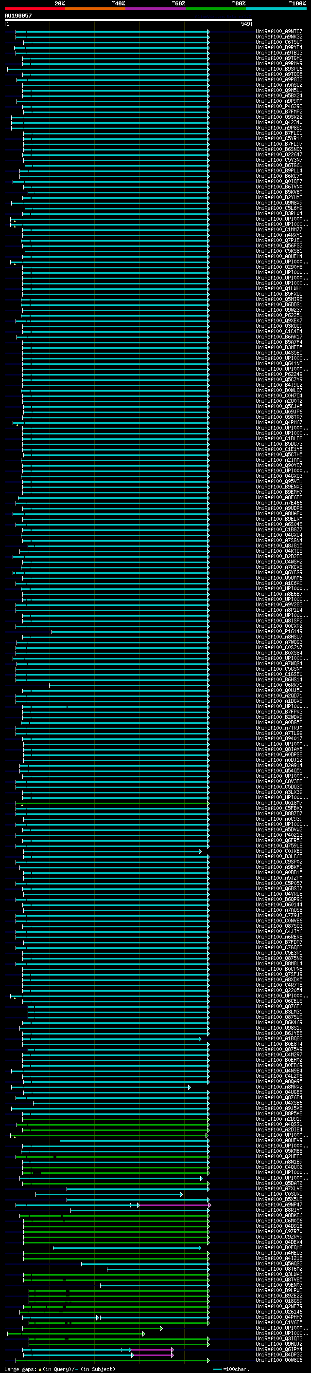Click the green ~80% legend bar

pos(216,9)
